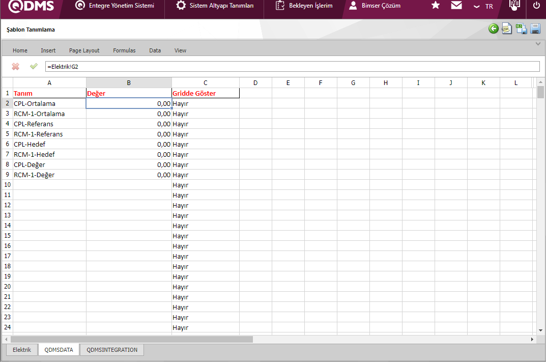Open favorites with the star icon

436,6
